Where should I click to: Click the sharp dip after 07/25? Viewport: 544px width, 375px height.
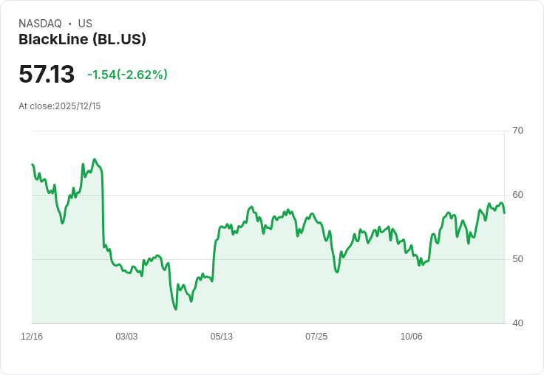337,272
